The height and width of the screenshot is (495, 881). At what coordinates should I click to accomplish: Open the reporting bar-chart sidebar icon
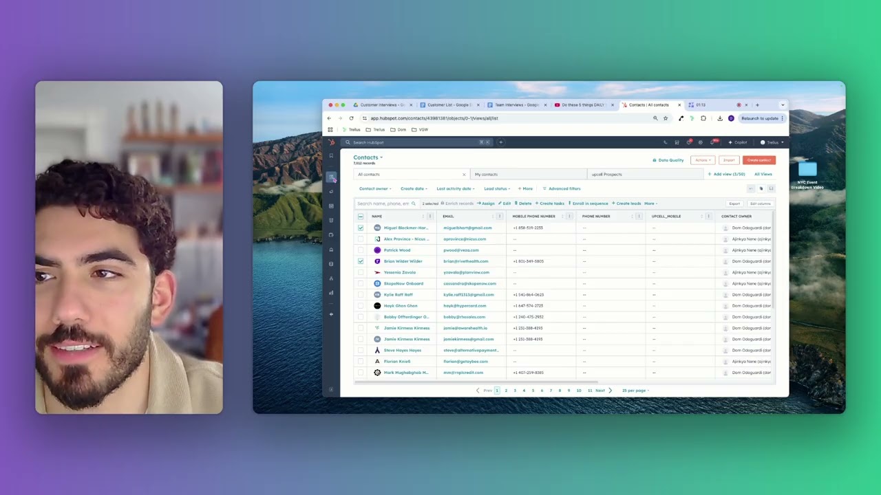click(331, 293)
